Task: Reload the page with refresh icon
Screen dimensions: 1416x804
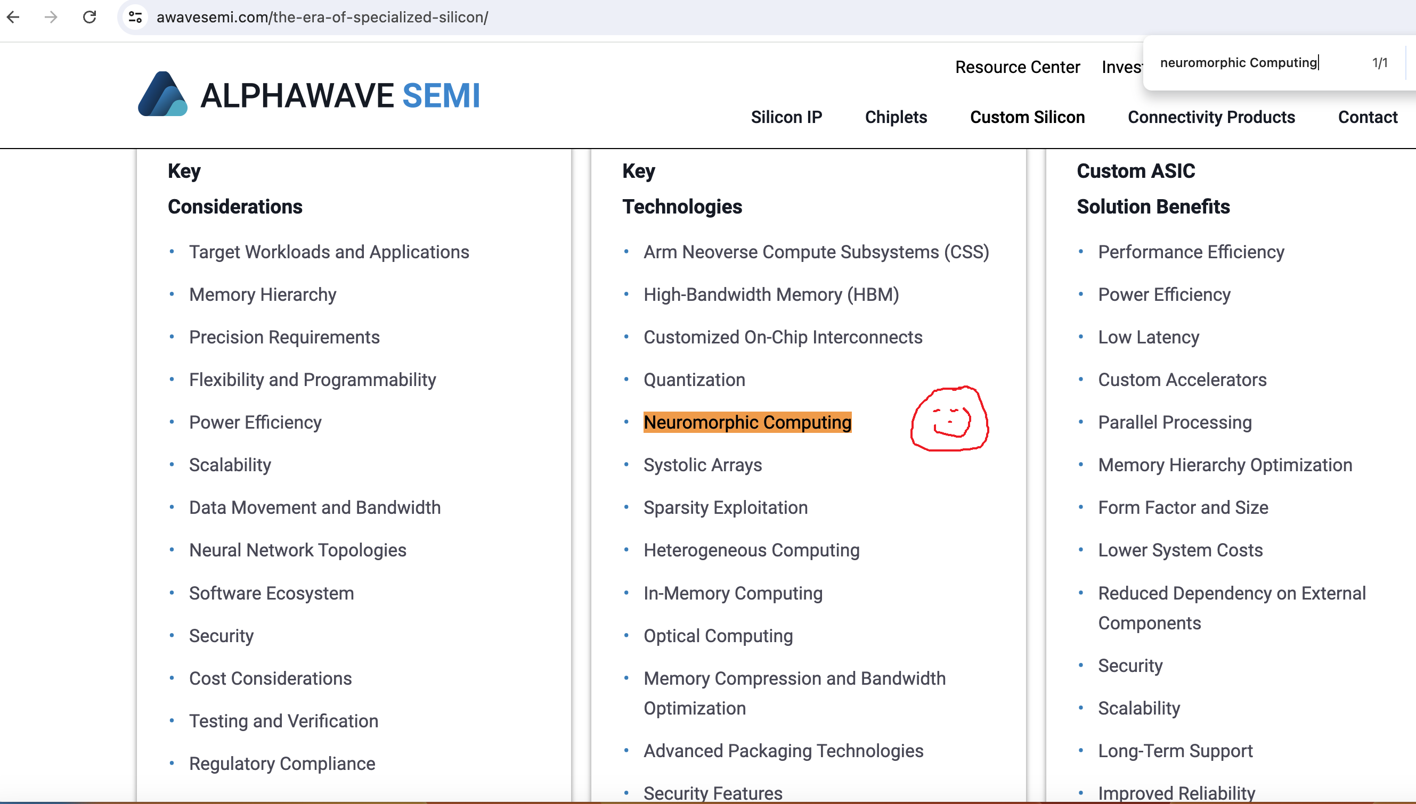Action: point(89,17)
